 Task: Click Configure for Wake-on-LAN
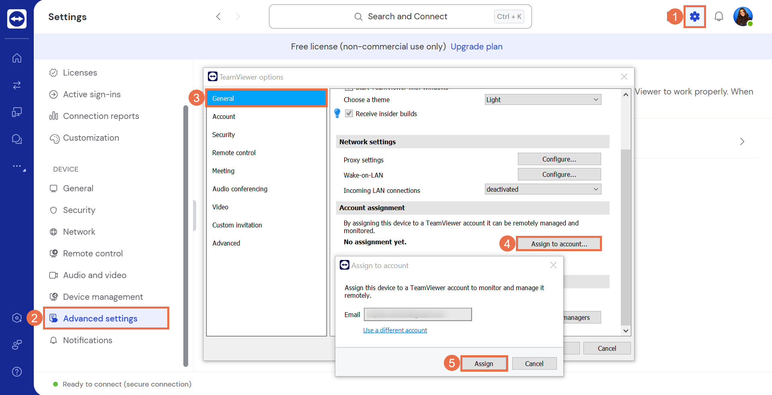[559, 174]
